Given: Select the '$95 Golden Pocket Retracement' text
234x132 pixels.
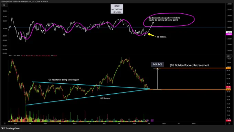Looking at the screenshot, I should click(189, 65).
